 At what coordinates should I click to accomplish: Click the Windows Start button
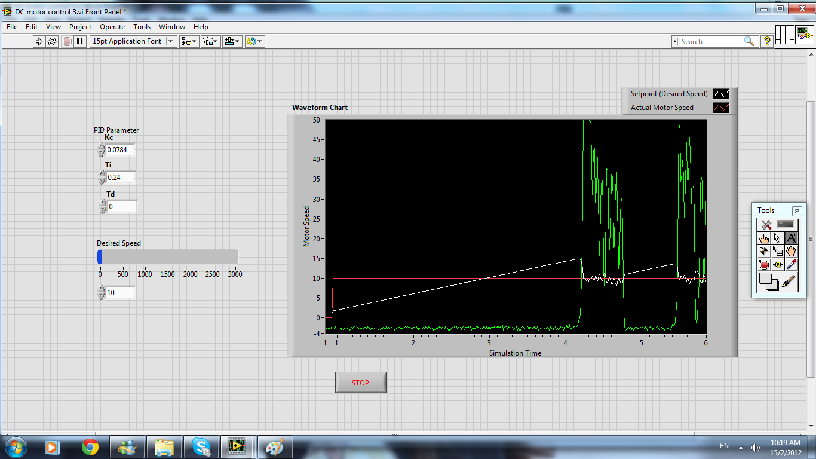[x=15, y=446]
